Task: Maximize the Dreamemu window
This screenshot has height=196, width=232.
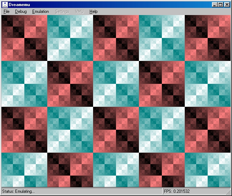Action: (220, 5)
